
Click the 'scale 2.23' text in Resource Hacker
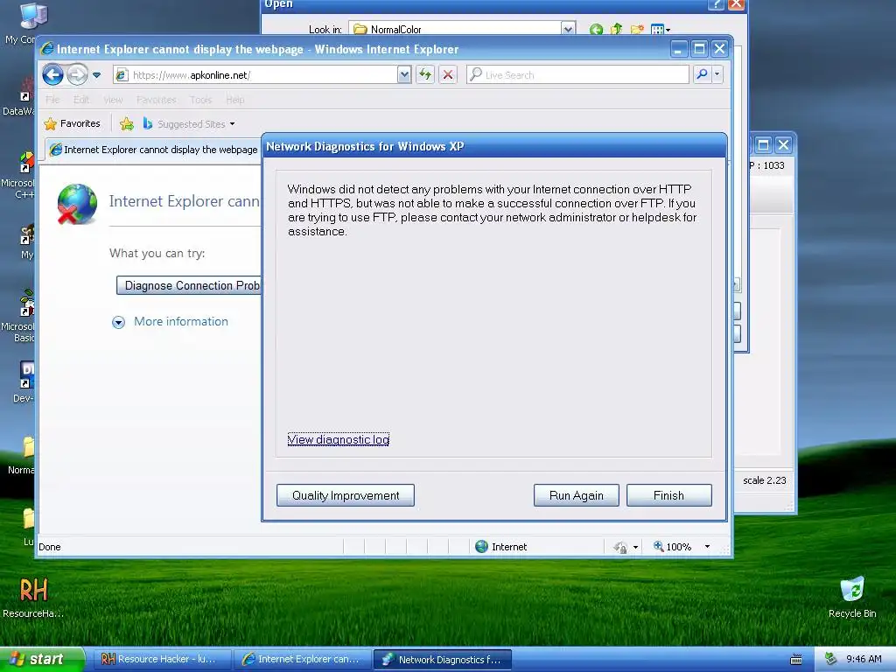pos(764,480)
